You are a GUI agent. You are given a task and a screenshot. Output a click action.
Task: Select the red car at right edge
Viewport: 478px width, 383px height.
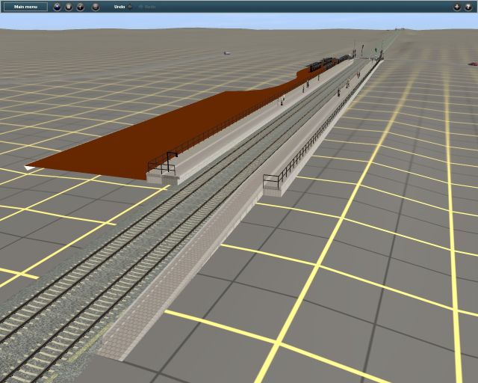point(472,64)
